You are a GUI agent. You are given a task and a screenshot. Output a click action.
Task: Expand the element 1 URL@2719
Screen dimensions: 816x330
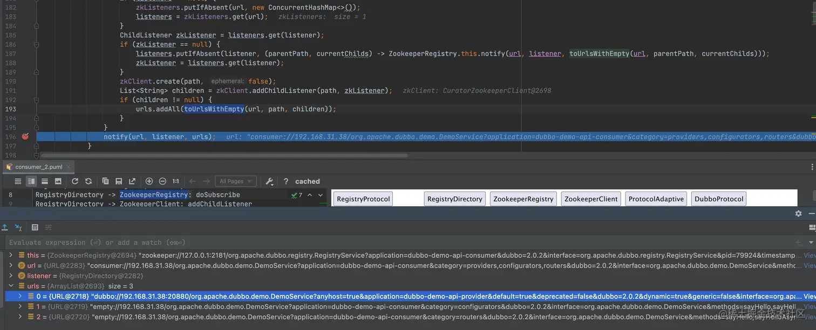tap(21, 306)
